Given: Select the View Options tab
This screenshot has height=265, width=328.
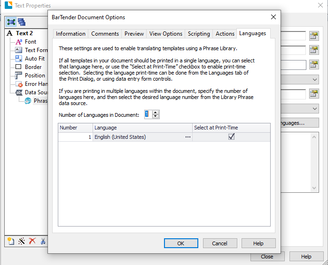Looking at the screenshot, I should tap(166, 34).
